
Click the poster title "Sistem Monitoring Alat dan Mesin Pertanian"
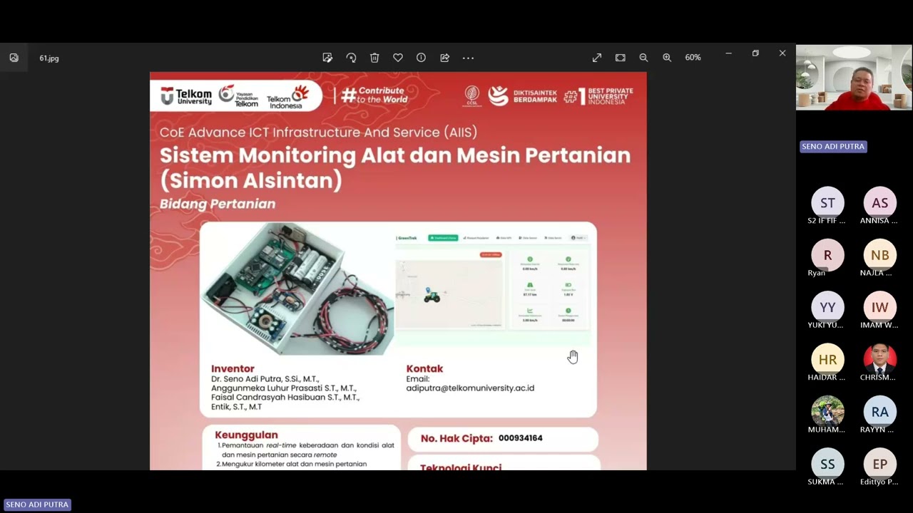tap(395, 155)
